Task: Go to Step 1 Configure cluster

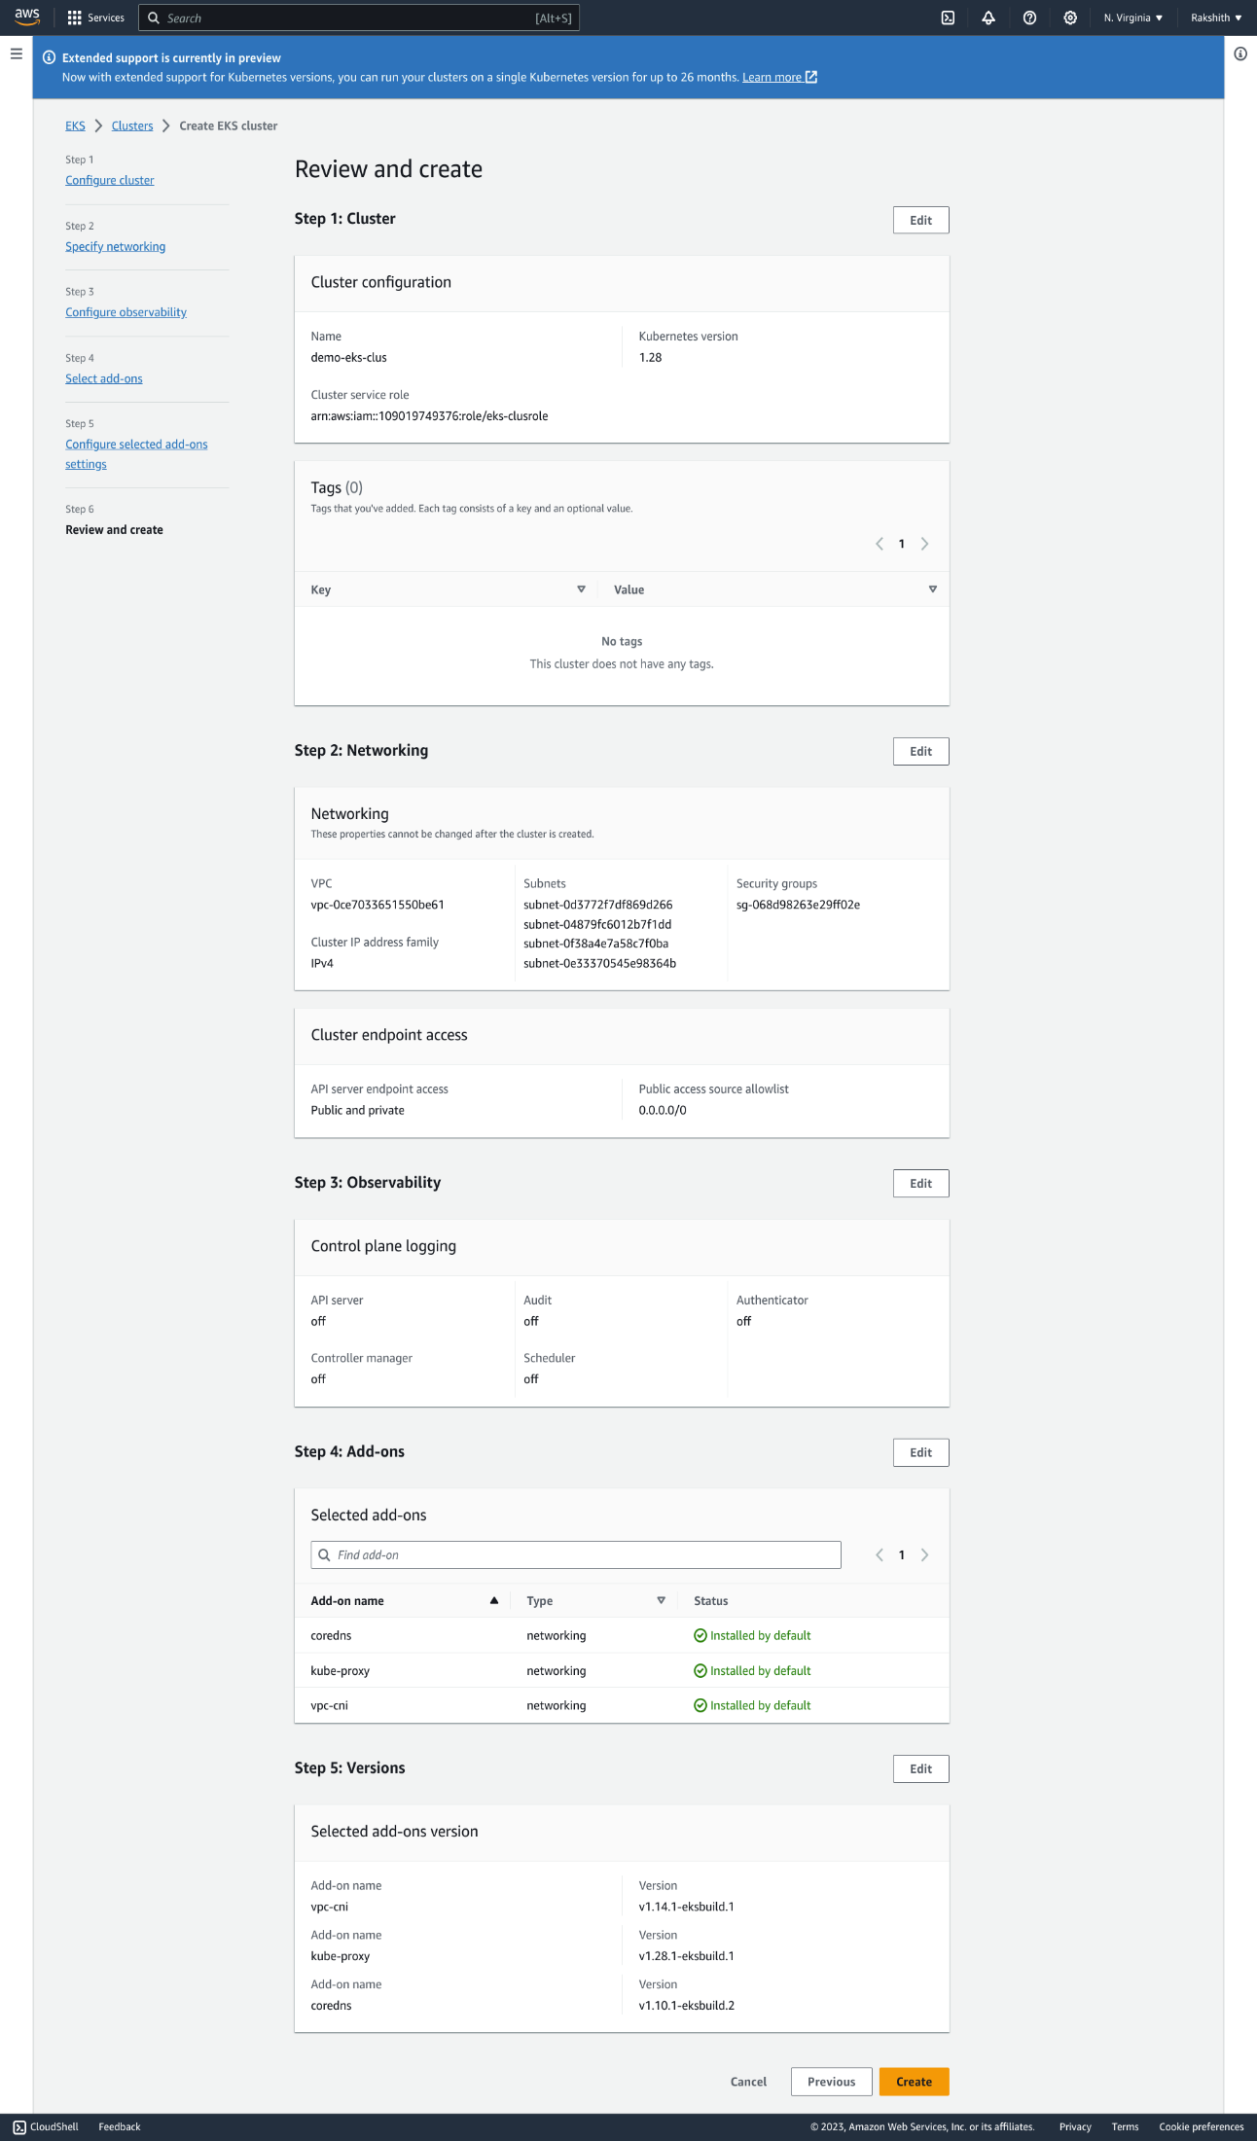Action: coord(110,180)
